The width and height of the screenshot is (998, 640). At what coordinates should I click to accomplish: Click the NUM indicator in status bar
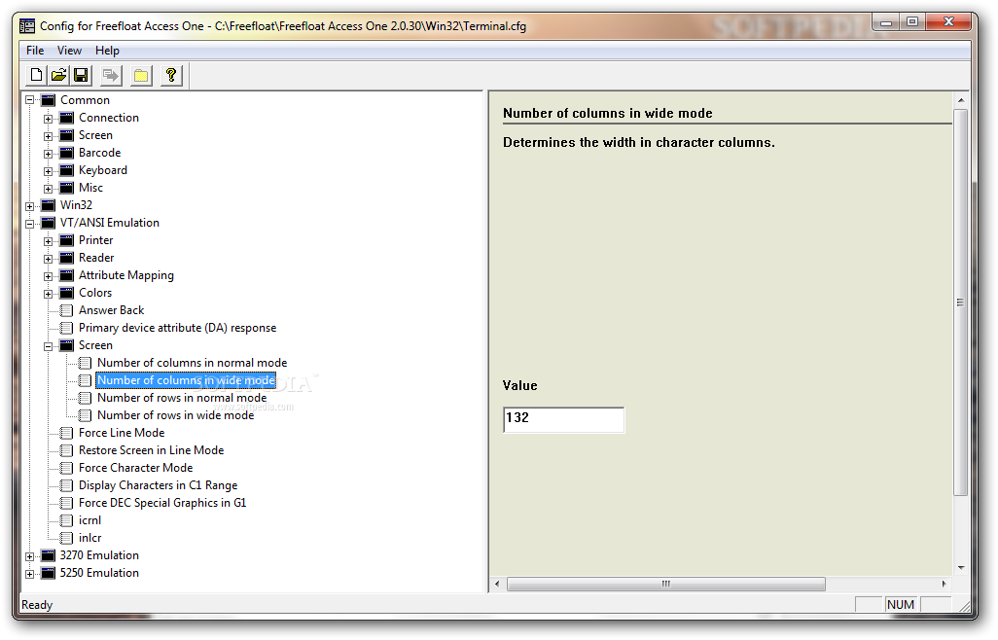point(901,604)
